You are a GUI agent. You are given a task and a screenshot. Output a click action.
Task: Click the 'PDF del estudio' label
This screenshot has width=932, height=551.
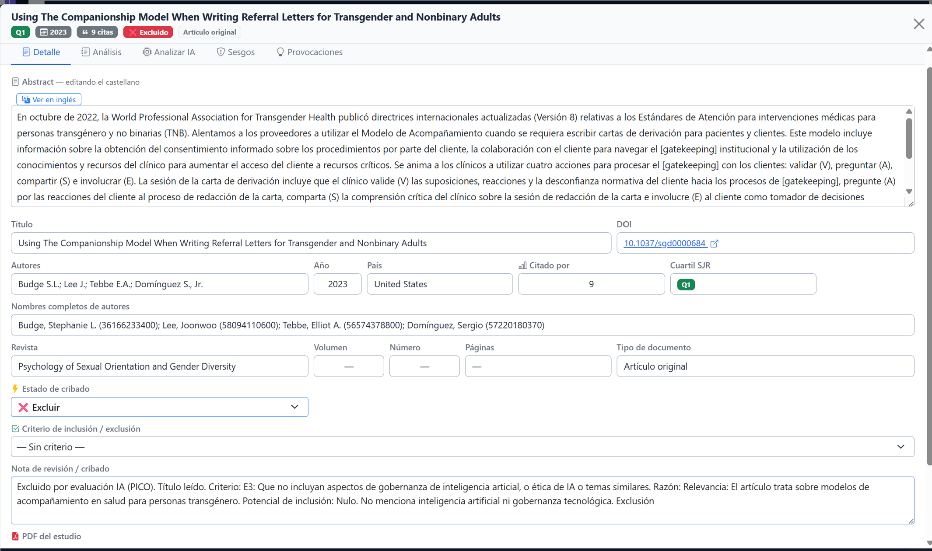click(x=51, y=536)
